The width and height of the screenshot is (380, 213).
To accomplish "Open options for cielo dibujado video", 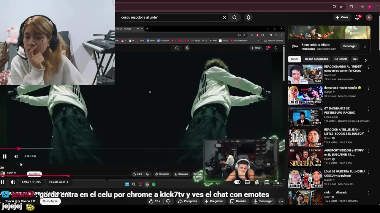I will [x=369, y=193].
